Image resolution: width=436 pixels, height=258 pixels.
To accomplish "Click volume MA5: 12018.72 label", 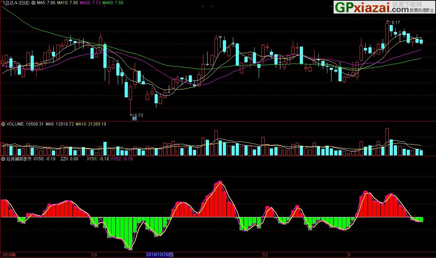I will [x=60, y=124].
